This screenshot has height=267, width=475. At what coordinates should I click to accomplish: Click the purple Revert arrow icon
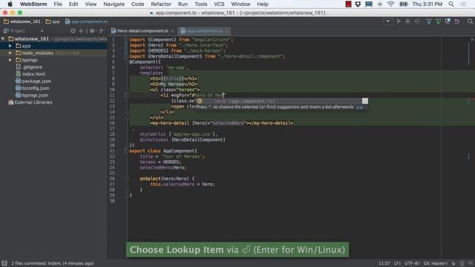pos(457,22)
